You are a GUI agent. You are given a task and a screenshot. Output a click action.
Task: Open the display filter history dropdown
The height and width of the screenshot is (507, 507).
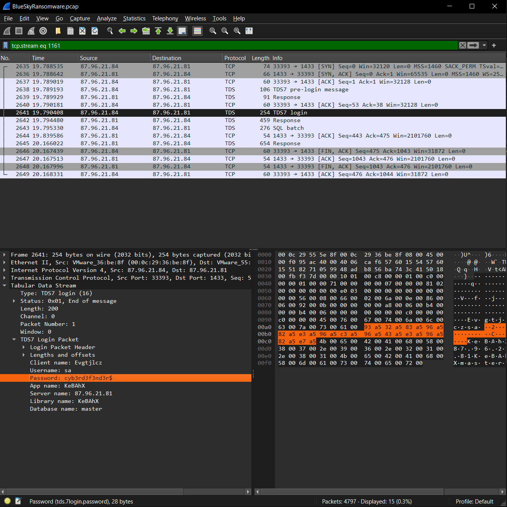(x=484, y=45)
